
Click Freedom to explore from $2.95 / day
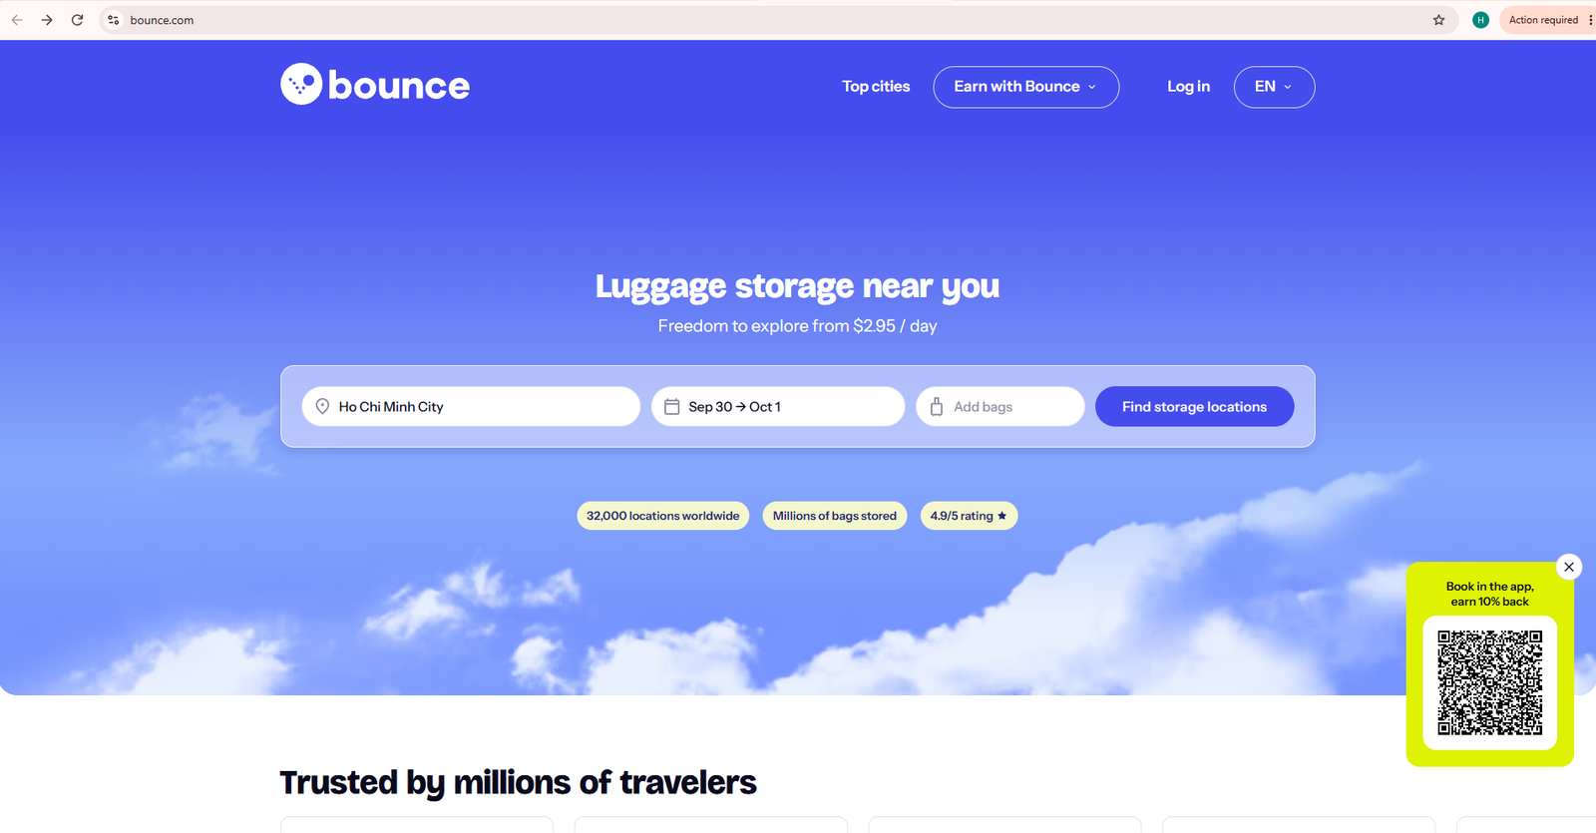797,326
